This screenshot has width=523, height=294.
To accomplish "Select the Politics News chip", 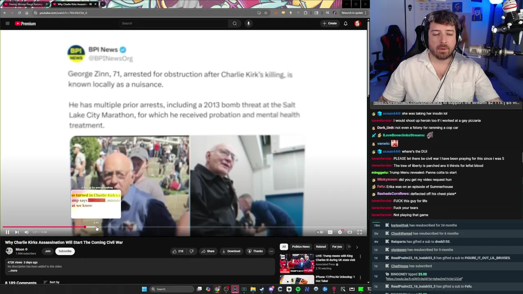I will (x=301, y=247).
